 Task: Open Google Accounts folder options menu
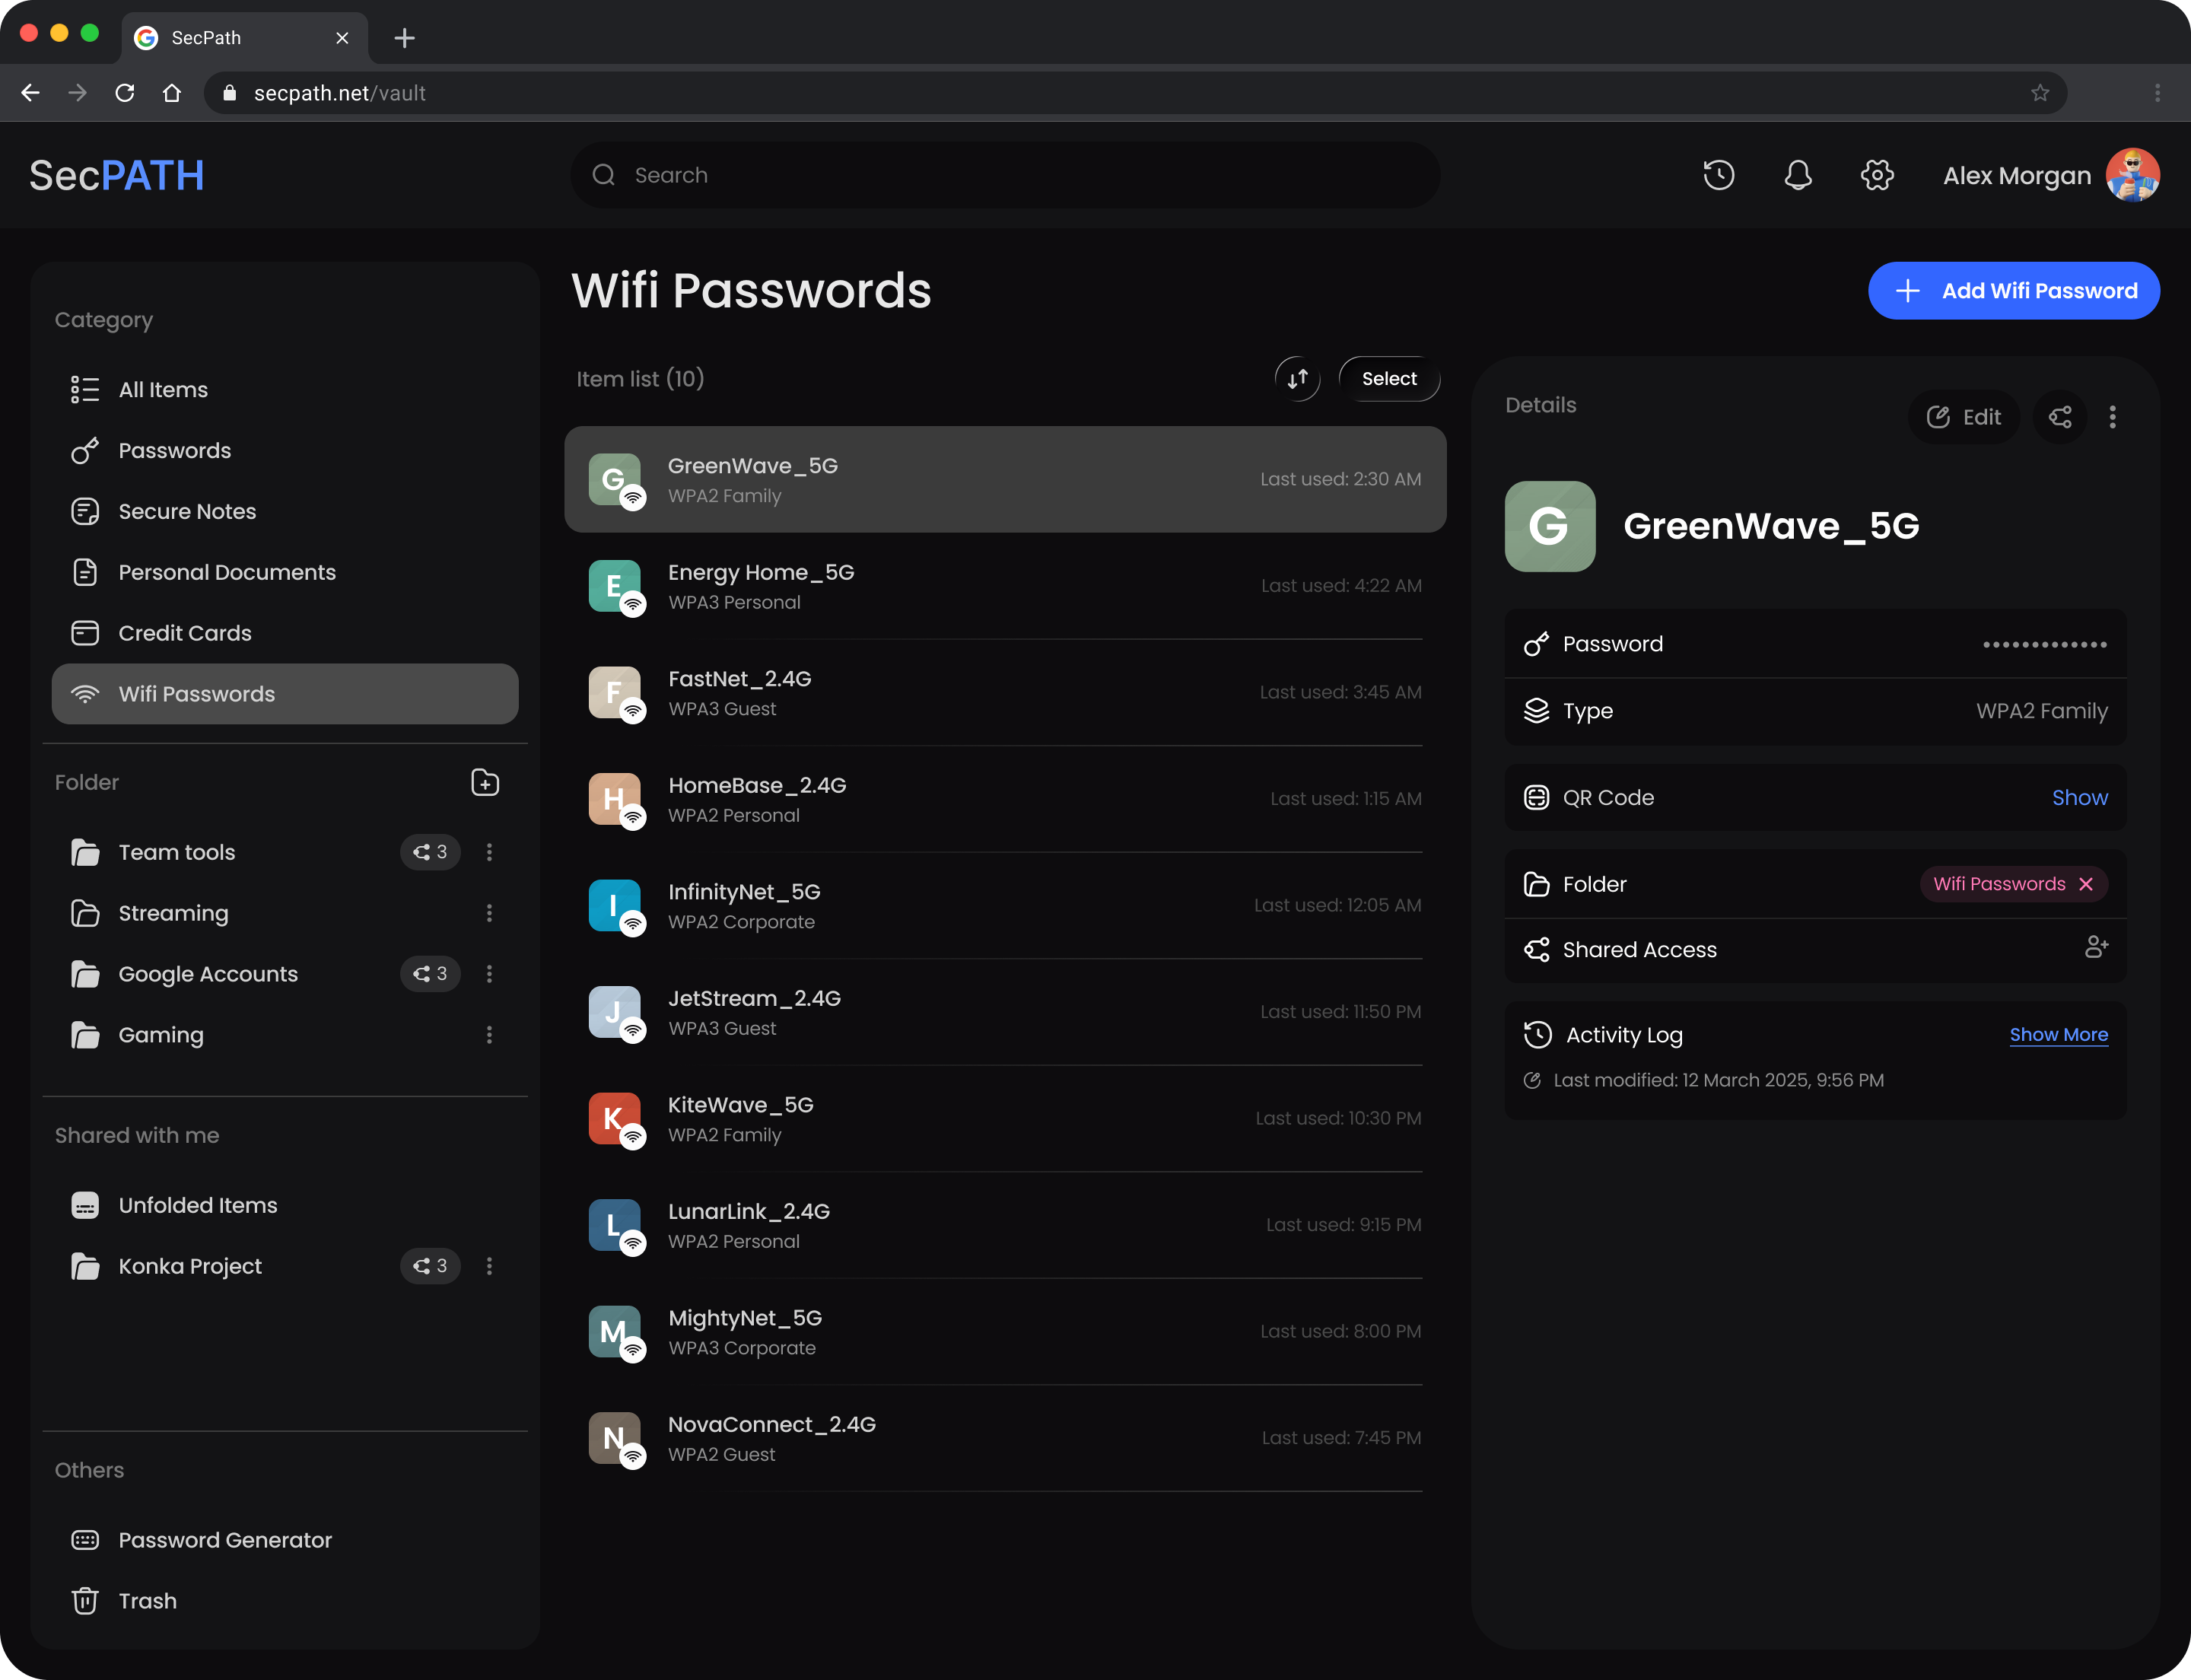(489, 974)
